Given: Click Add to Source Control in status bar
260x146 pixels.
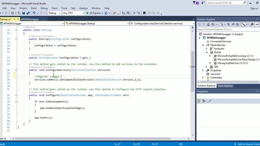Looking at the screenshot, I should 247,144.
